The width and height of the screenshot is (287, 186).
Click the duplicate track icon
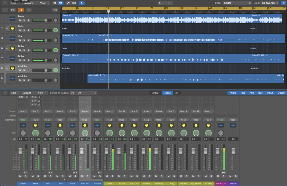coord(13,10)
